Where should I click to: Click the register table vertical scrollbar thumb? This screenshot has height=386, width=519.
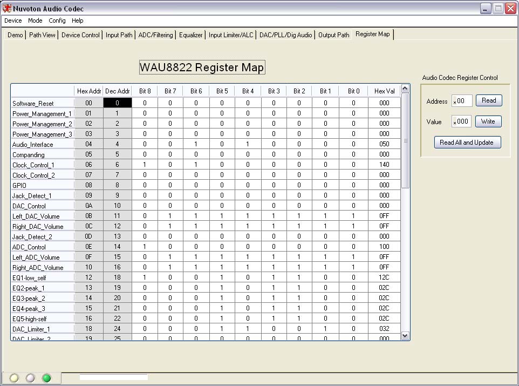pyautogui.click(x=406, y=140)
